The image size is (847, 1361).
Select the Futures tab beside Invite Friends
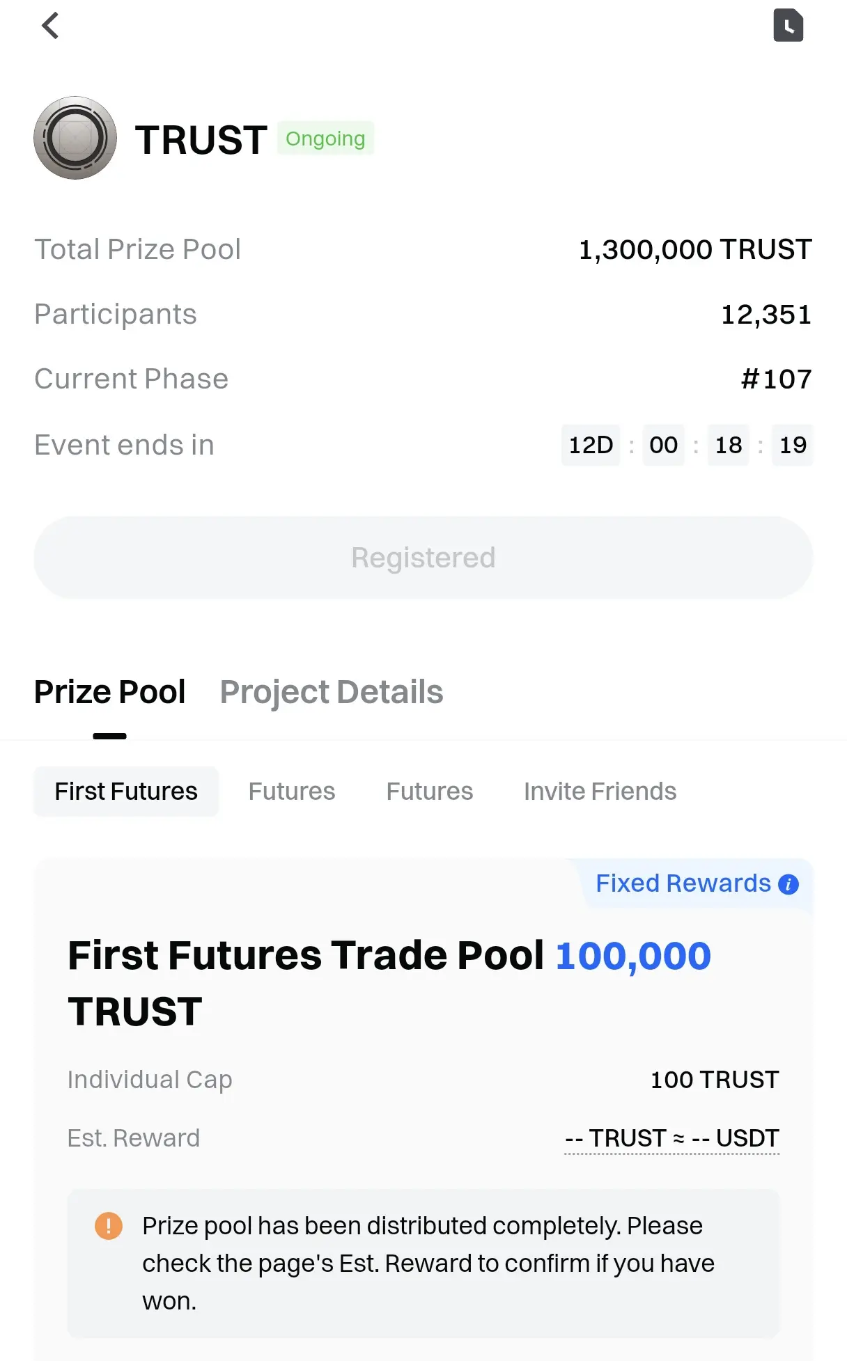(430, 792)
